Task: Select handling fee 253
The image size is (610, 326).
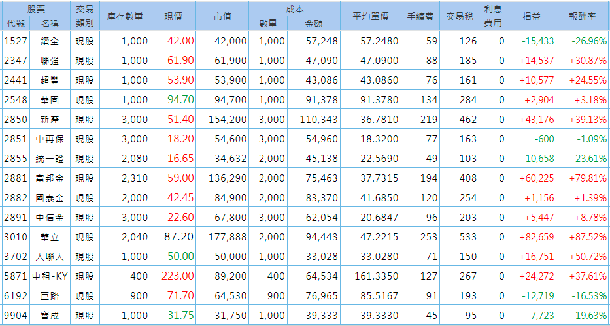Action: click(429, 237)
